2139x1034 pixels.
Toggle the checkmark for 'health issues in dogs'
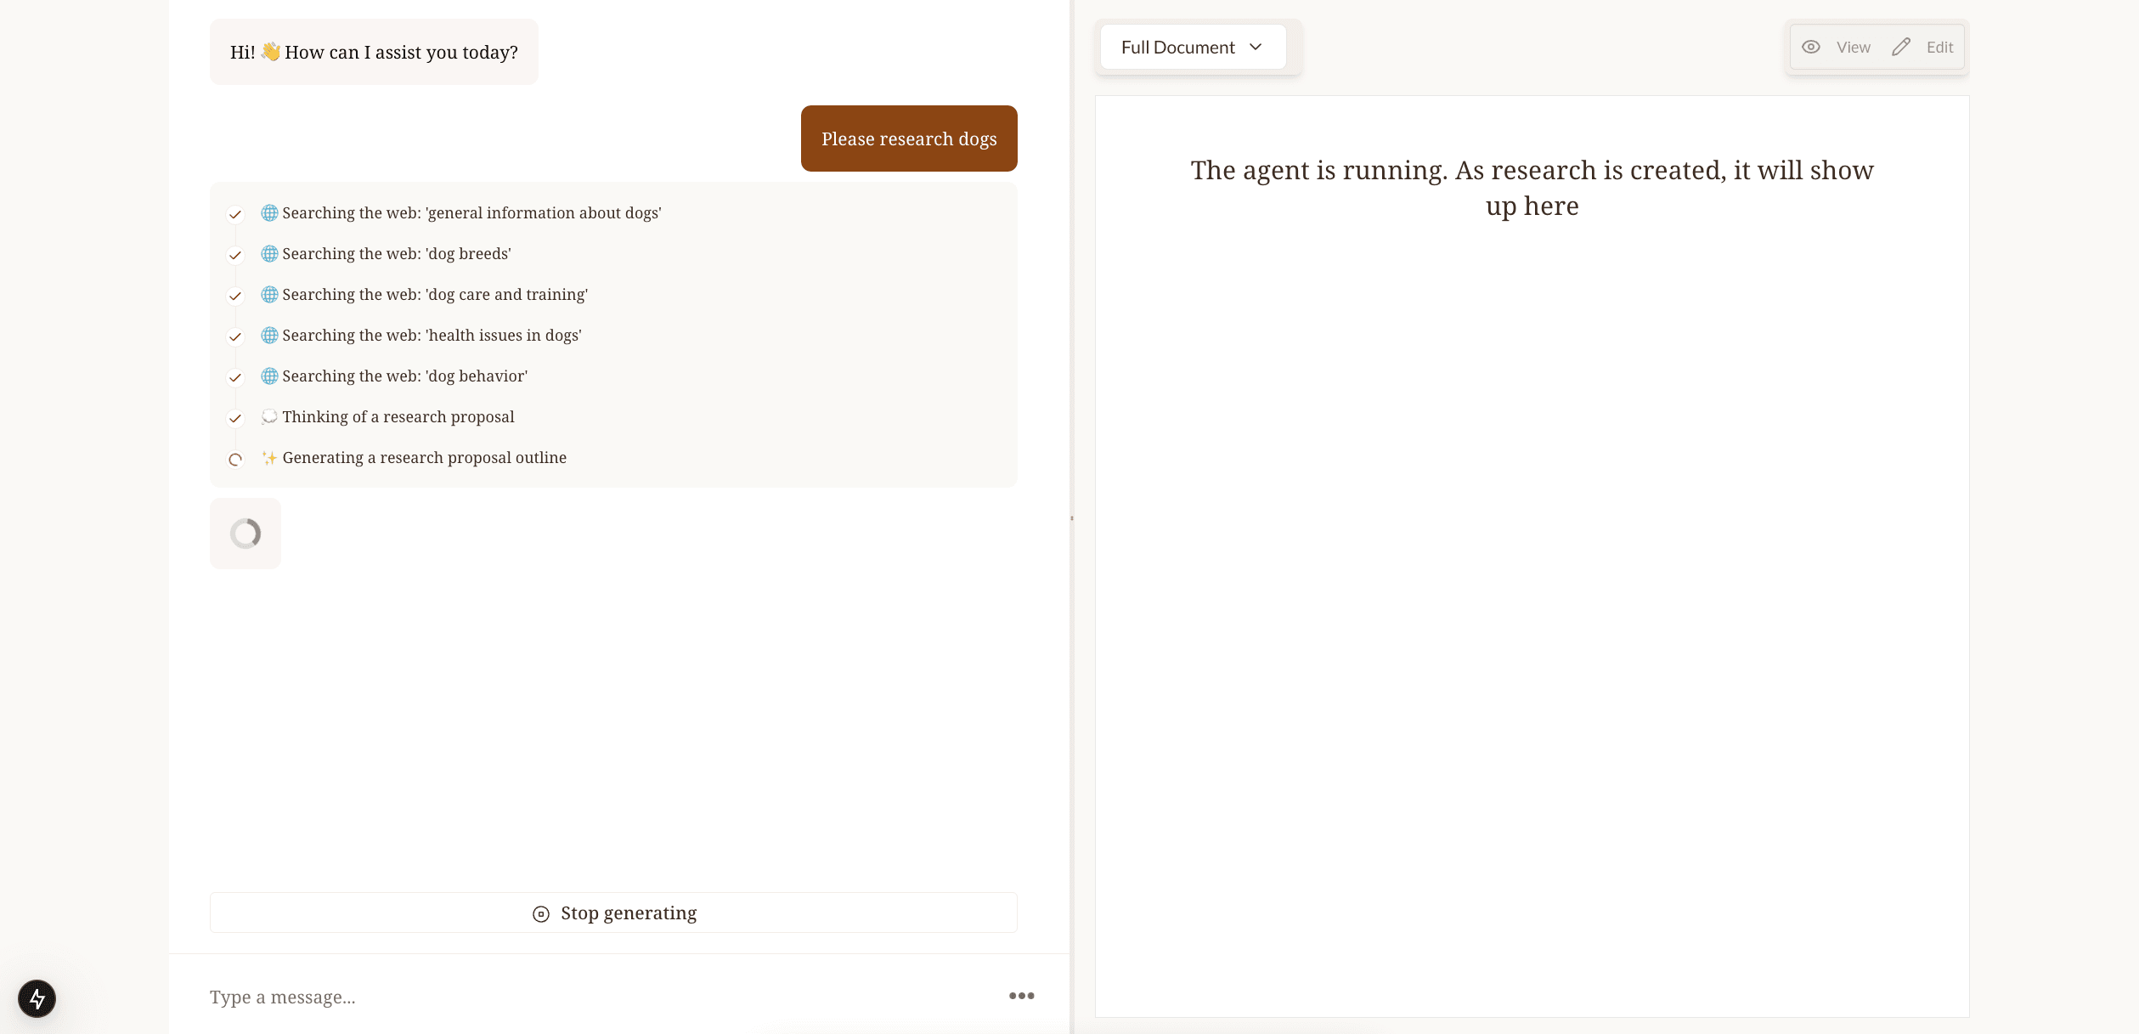coord(235,337)
